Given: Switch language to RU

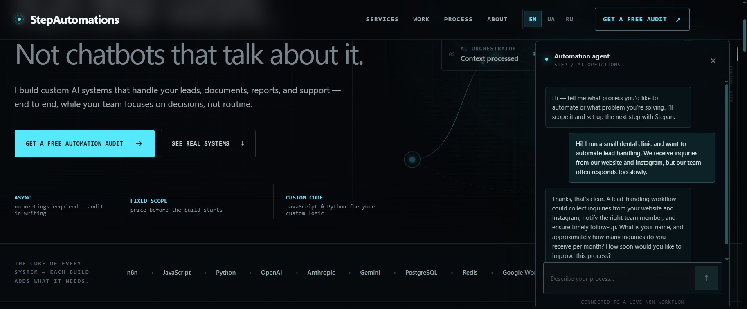Looking at the screenshot, I should tap(569, 19).
